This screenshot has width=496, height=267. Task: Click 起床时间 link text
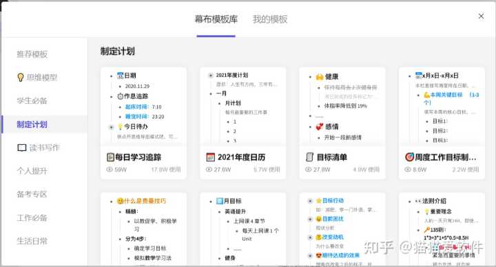(136, 107)
